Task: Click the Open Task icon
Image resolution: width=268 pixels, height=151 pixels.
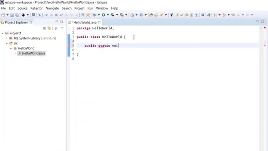Action: [156, 15]
